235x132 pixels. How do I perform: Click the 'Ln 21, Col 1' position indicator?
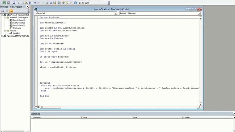click(x=84, y=3)
